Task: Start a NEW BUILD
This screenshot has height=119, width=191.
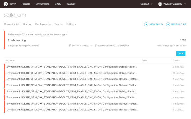Action: tap(153, 24)
